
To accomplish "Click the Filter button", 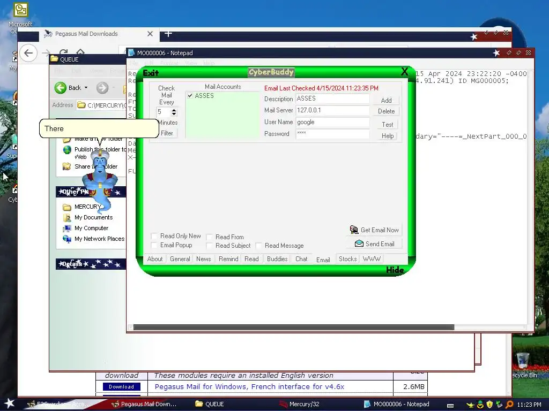I will pyautogui.click(x=167, y=133).
